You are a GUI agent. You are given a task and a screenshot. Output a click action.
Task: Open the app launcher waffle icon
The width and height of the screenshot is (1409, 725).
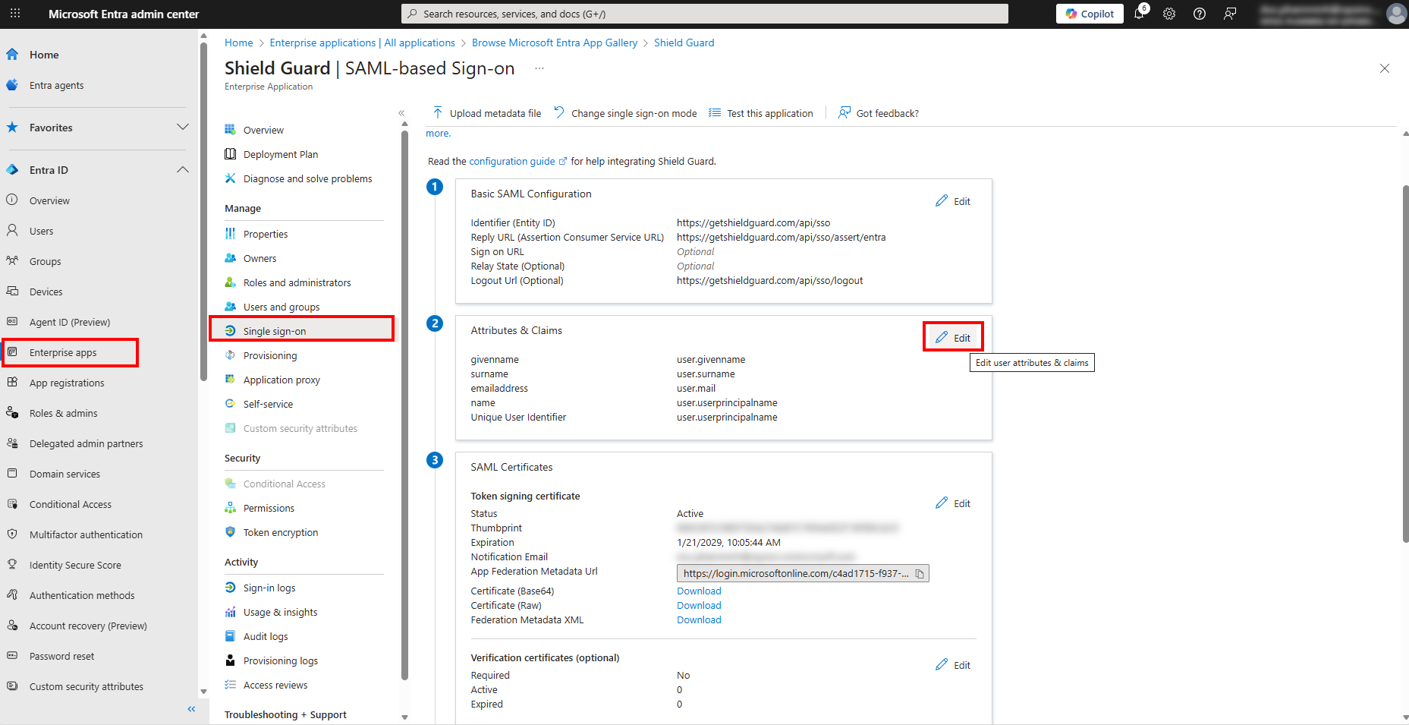15,14
